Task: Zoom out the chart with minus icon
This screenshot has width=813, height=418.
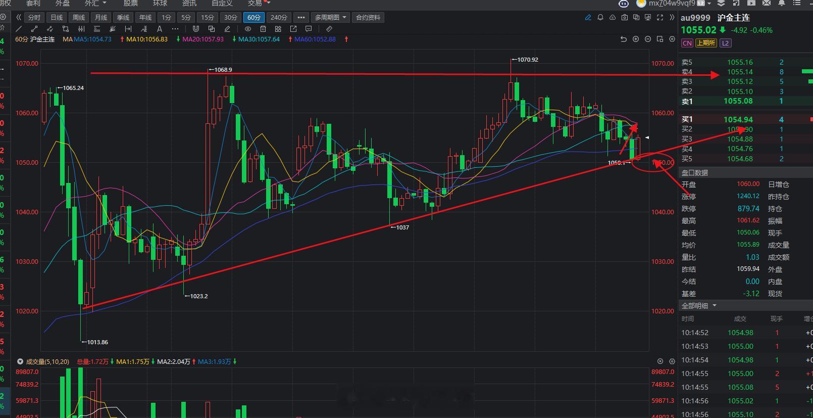Action: click(x=648, y=39)
